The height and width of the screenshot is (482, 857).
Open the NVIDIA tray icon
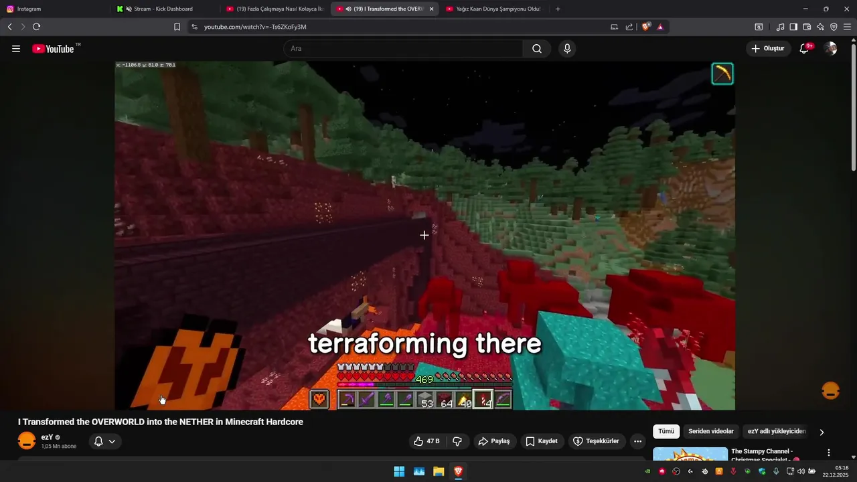coord(647,471)
